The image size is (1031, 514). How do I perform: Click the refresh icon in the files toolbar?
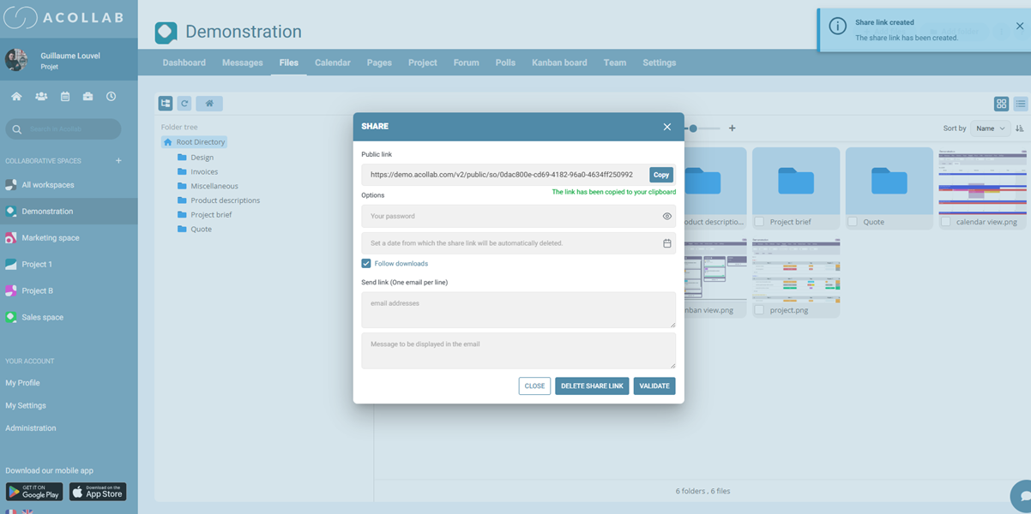coord(184,104)
